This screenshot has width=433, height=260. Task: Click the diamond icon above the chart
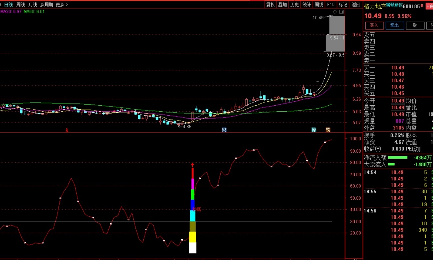coord(335,12)
